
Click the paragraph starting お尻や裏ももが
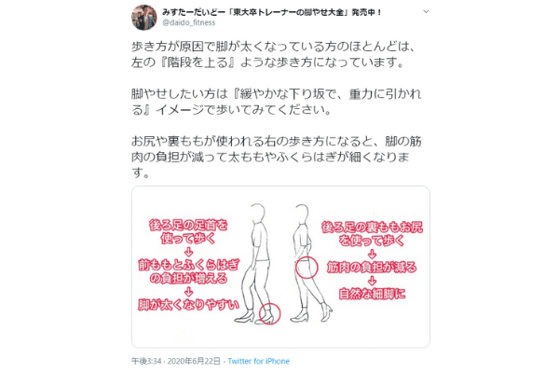pos(277,157)
